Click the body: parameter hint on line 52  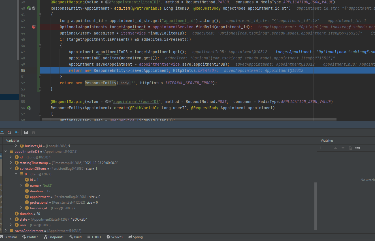tap(125, 83)
